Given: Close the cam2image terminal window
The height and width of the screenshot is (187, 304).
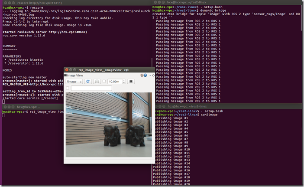Looking at the screenshot, I should (156, 106).
